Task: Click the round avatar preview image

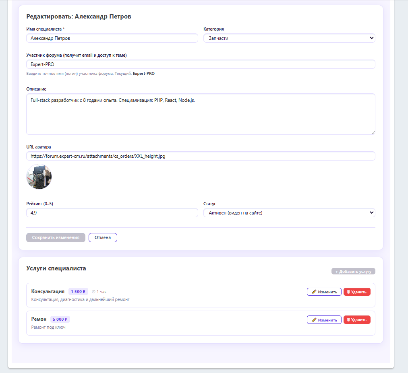Action: [39, 177]
